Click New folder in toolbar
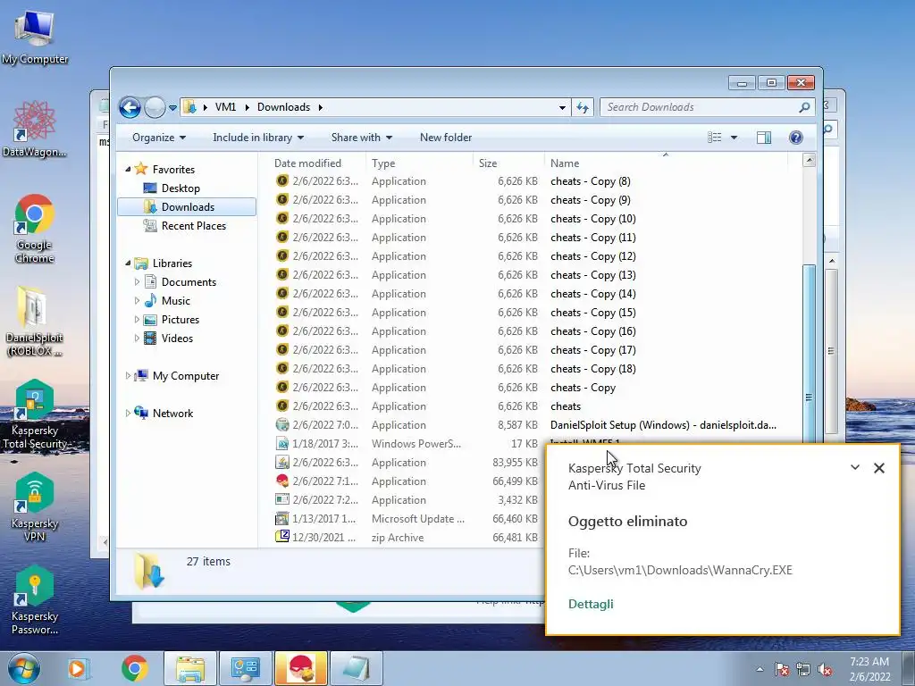Viewport: 915px width, 686px height. (446, 138)
